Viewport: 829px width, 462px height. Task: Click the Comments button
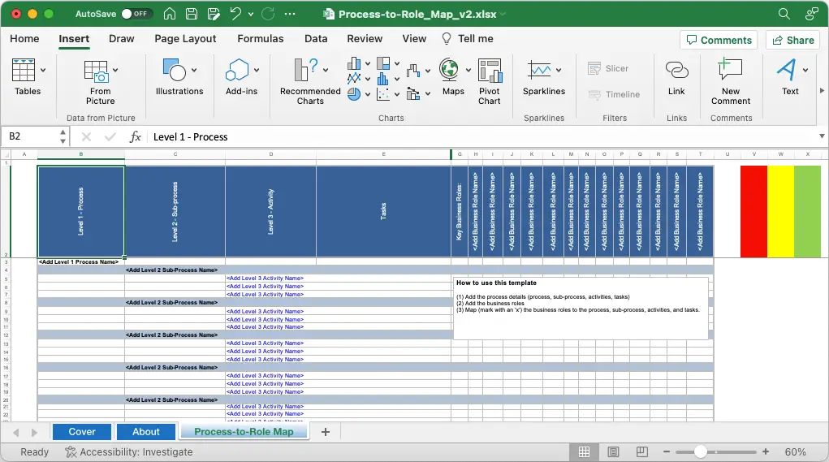719,40
